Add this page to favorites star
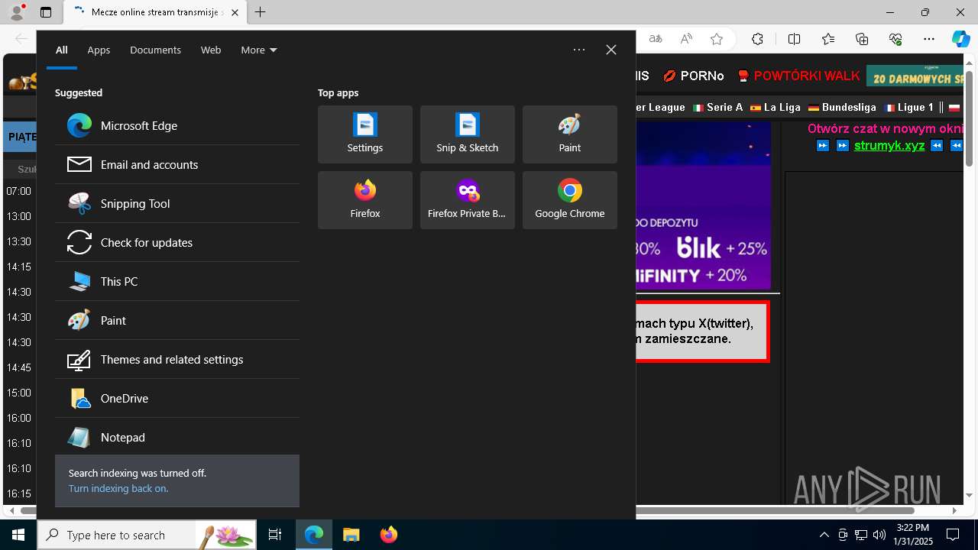This screenshot has width=978, height=550. [x=717, y=39]
